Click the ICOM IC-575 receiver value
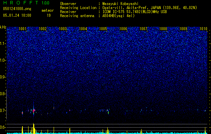The height and width of the screenshot is (134, 211). [135, 12]
